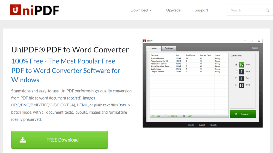Open the Support menu item
Image resolution: width=273 pixels, height=153 pixels.
tap(201, 10)
